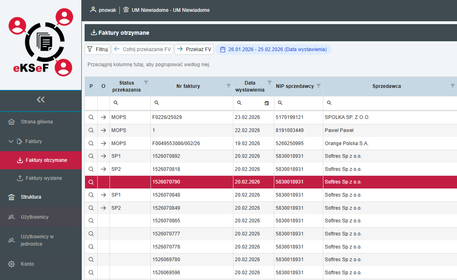Click the Filtruj button
Image resolution: width=457 pixels, height=280 pixels.
[x=97, y=49]
